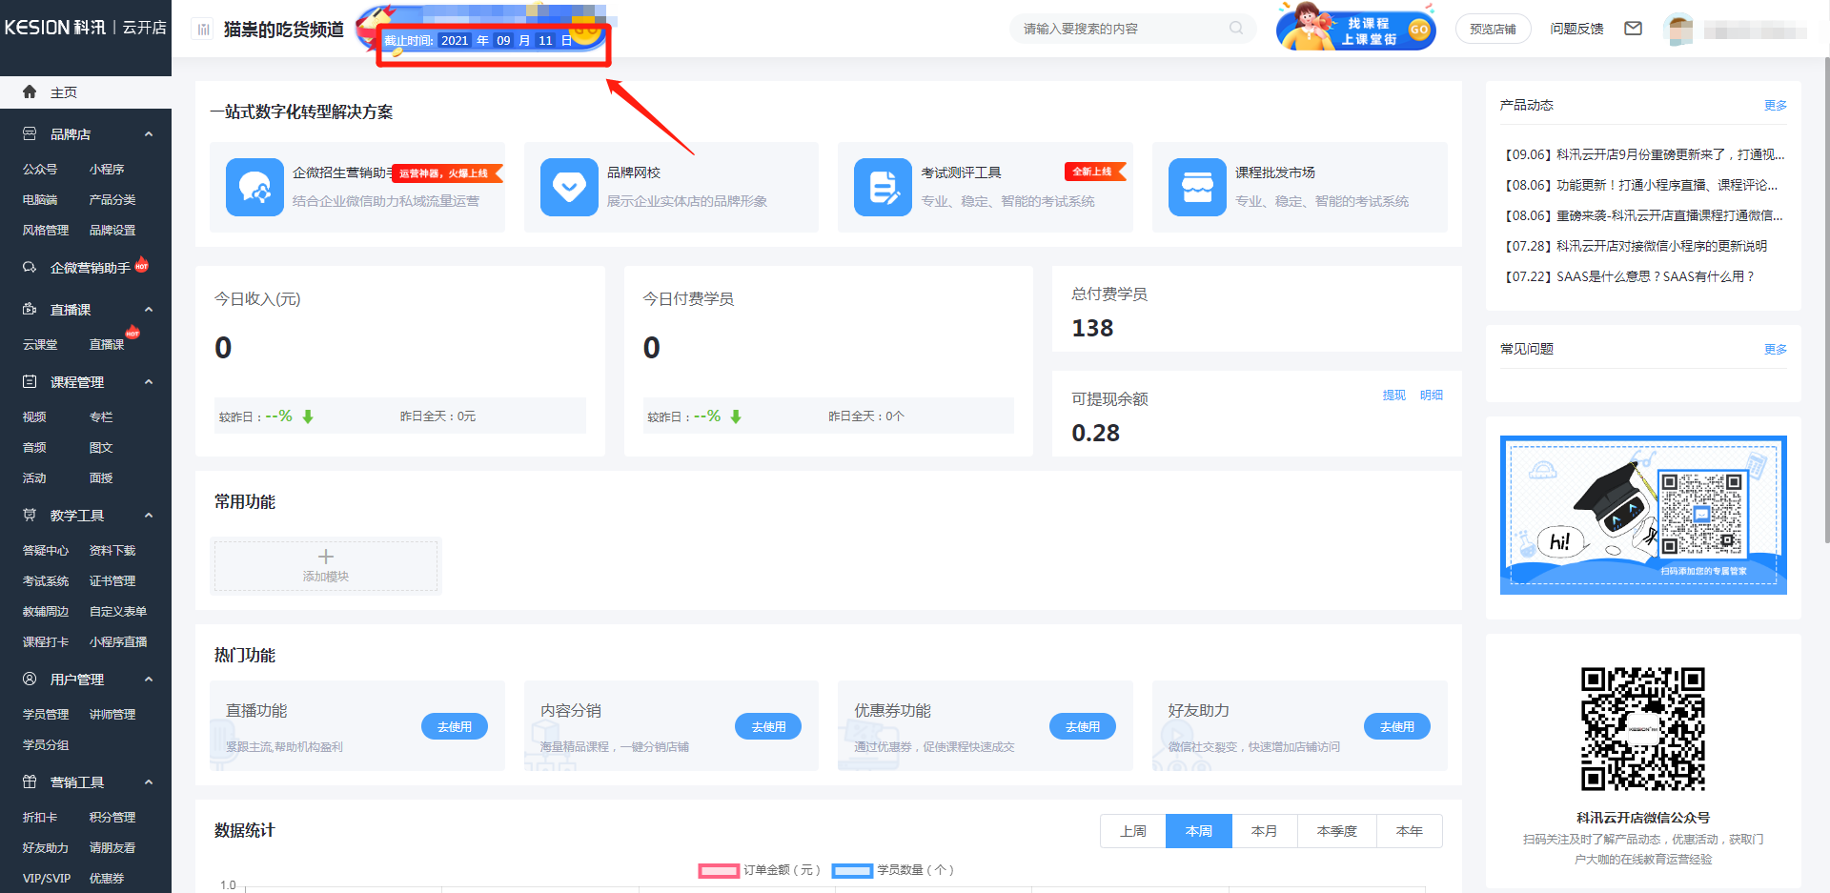
Task: Click the home icon next to 主页
Action: (x=30, y=92)
